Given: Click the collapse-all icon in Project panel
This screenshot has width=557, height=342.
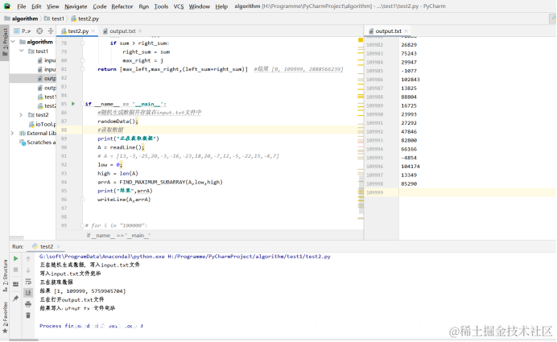Looking at the screenshot, I should point(51,31).
